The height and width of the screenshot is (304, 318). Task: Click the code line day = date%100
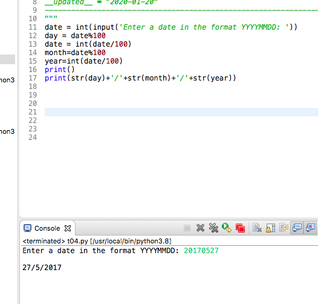75,36
